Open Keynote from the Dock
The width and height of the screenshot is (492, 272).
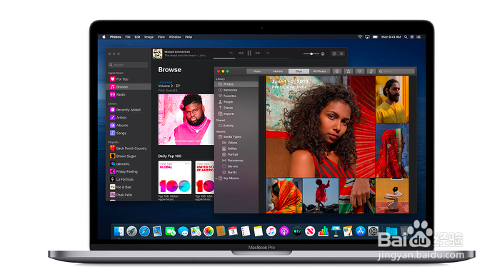[x=336, y=231]
